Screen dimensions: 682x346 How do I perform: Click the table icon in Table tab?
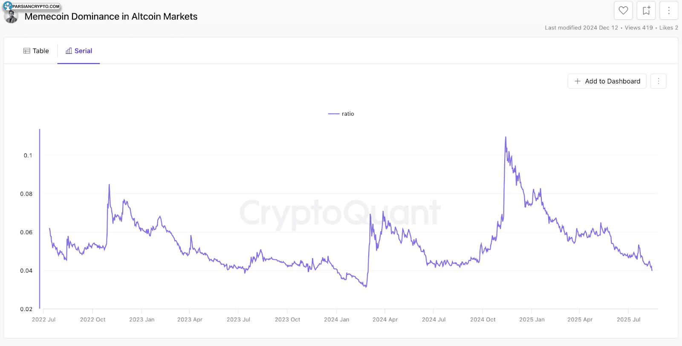pos(27,51)
